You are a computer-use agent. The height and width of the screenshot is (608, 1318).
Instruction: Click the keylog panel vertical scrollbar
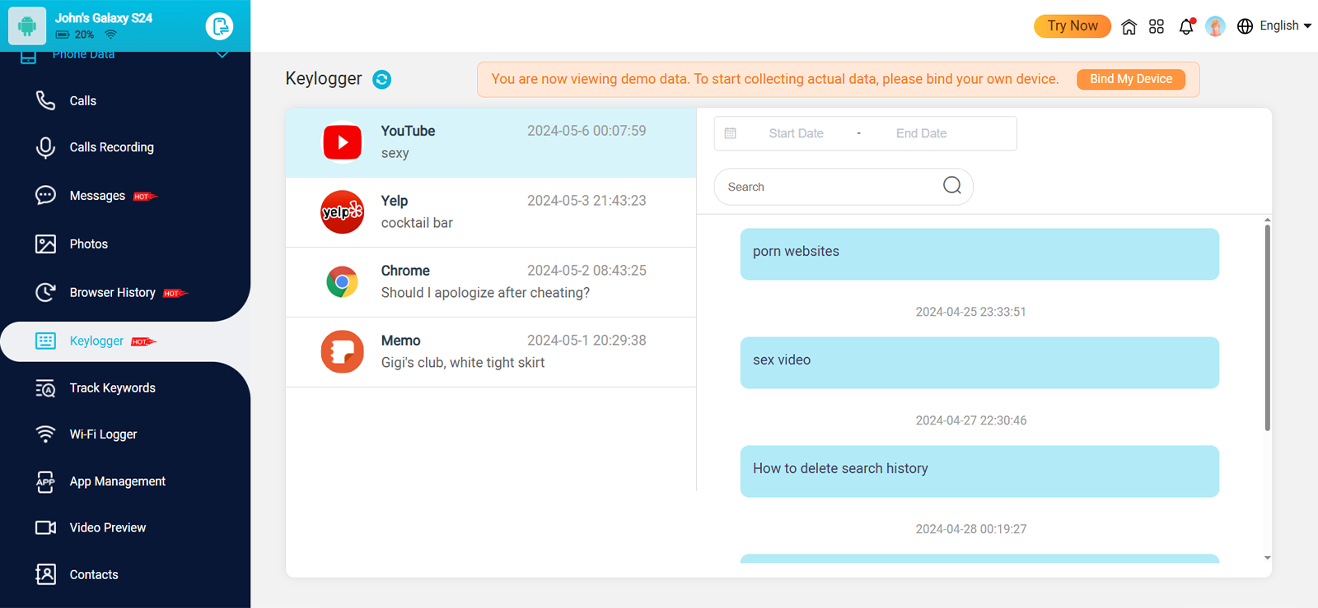1267,329
